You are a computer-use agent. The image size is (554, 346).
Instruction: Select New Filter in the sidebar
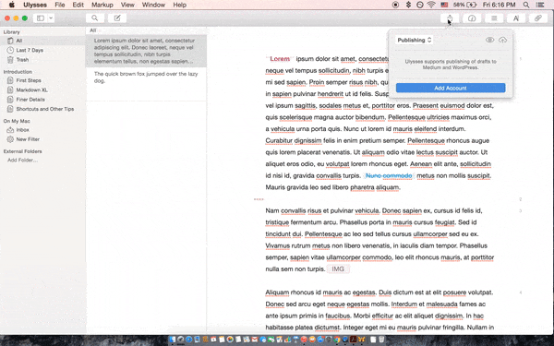click(42, 139)
